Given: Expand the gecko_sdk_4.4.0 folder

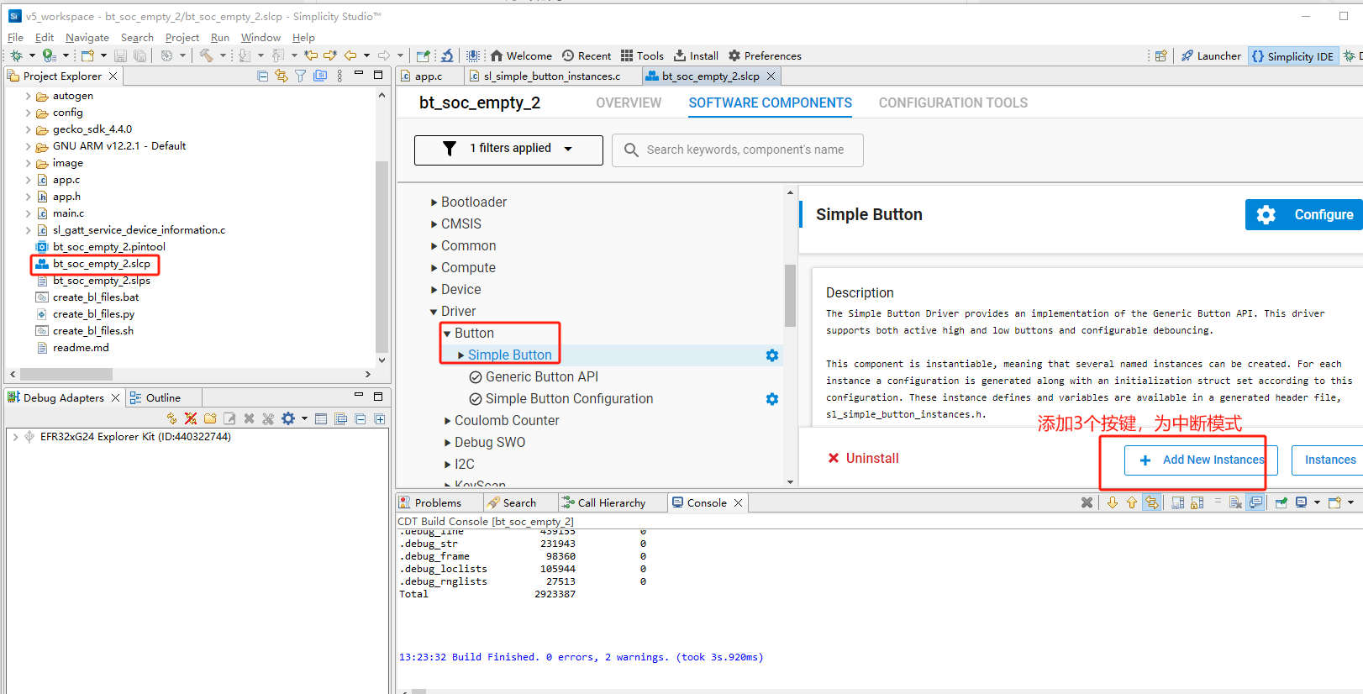Looking at the screenshot, I should [28, 129].
